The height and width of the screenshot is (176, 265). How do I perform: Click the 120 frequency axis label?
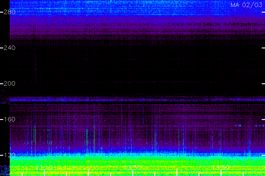pos(9,155)
